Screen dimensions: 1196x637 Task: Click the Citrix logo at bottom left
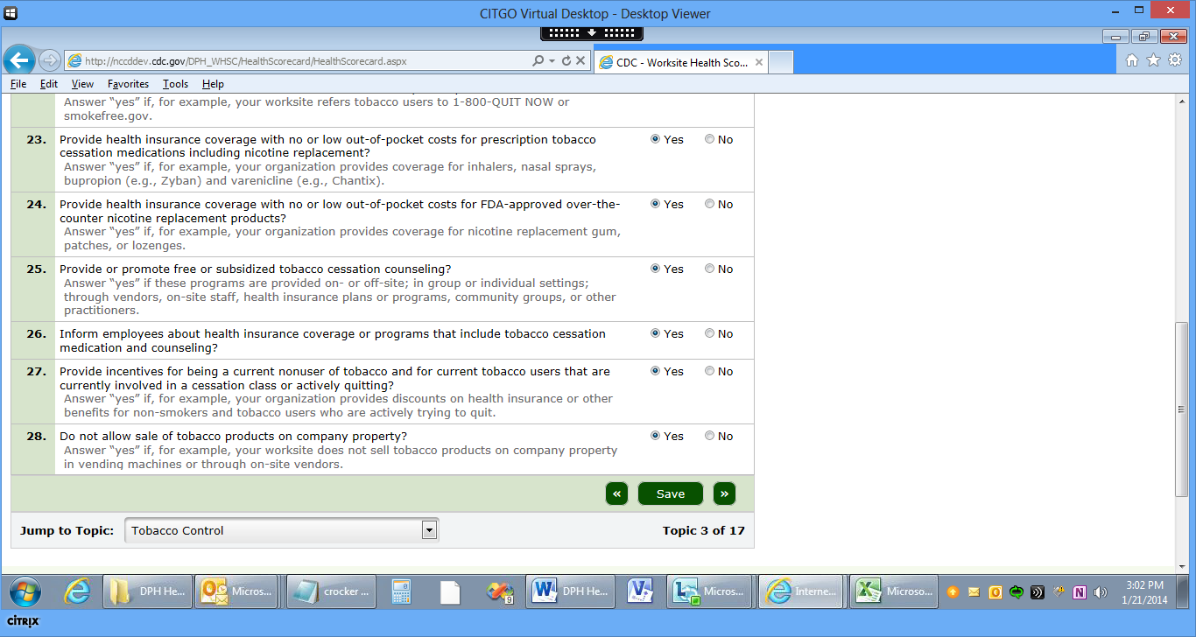[23, 622]
